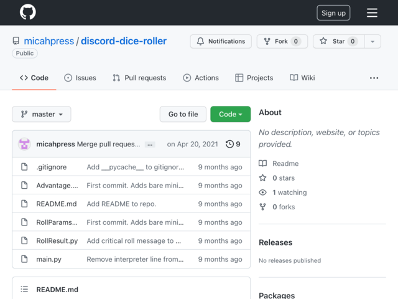Click the star icon in Star button
Image resolution: width=398 pixels, height=299 pixels.
[323, 41]
